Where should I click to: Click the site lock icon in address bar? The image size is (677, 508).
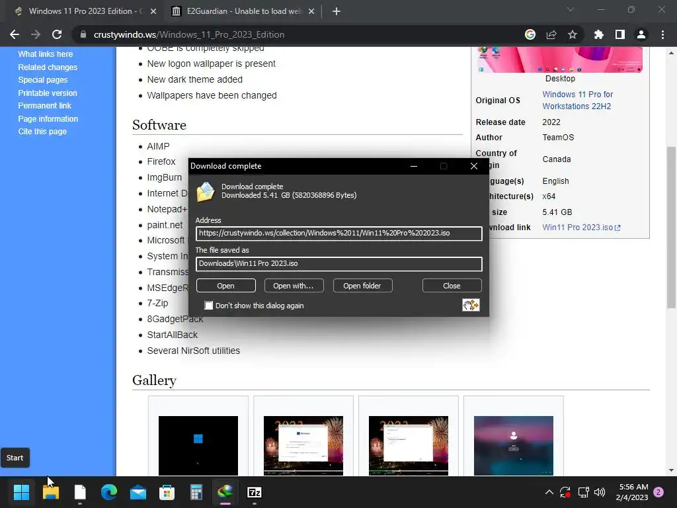(83, 34)
